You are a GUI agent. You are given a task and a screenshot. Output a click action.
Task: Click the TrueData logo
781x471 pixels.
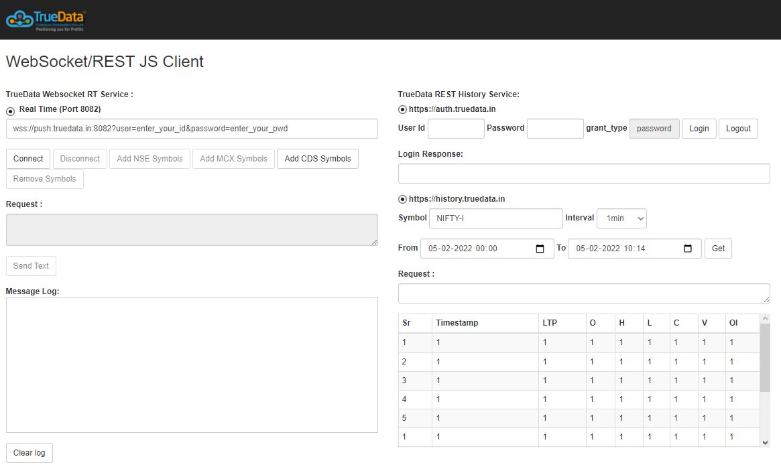click(x=46, y=20)
